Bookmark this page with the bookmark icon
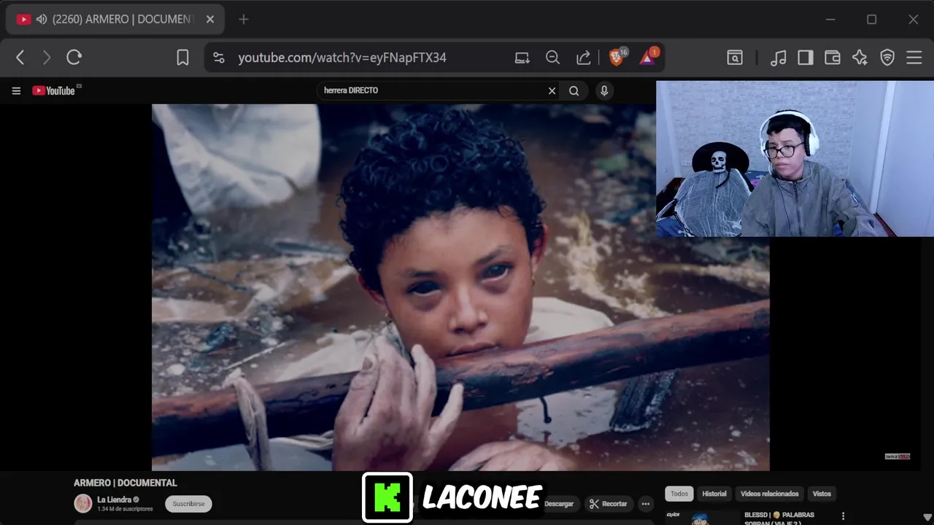934x525 pixels. coord(182,58)
